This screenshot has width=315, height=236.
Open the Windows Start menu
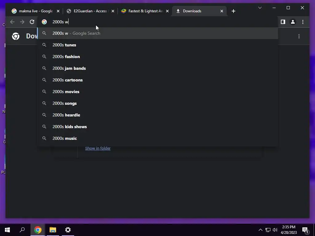coord(7,230)
